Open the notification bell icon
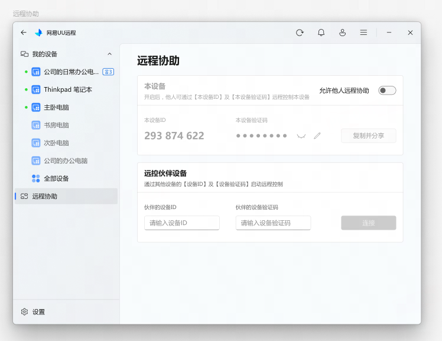 [x=321, y=33]
